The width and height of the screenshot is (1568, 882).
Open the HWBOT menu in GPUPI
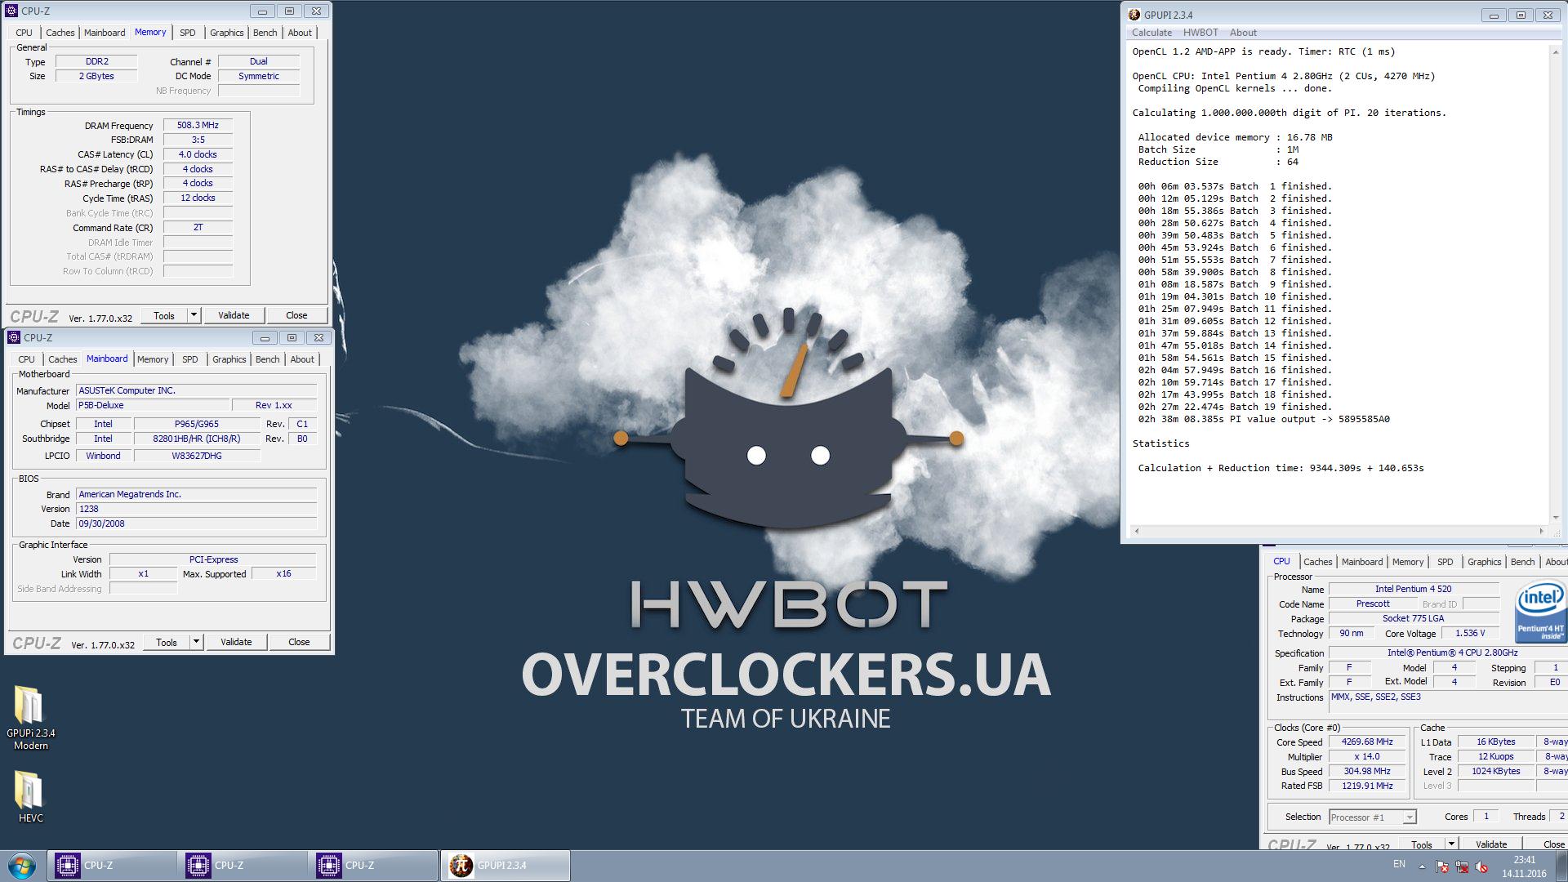click(x=1200, y=33)
